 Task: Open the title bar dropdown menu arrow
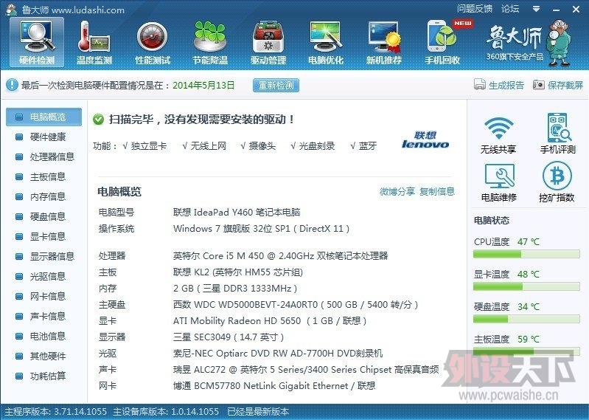tap(537, 9)
